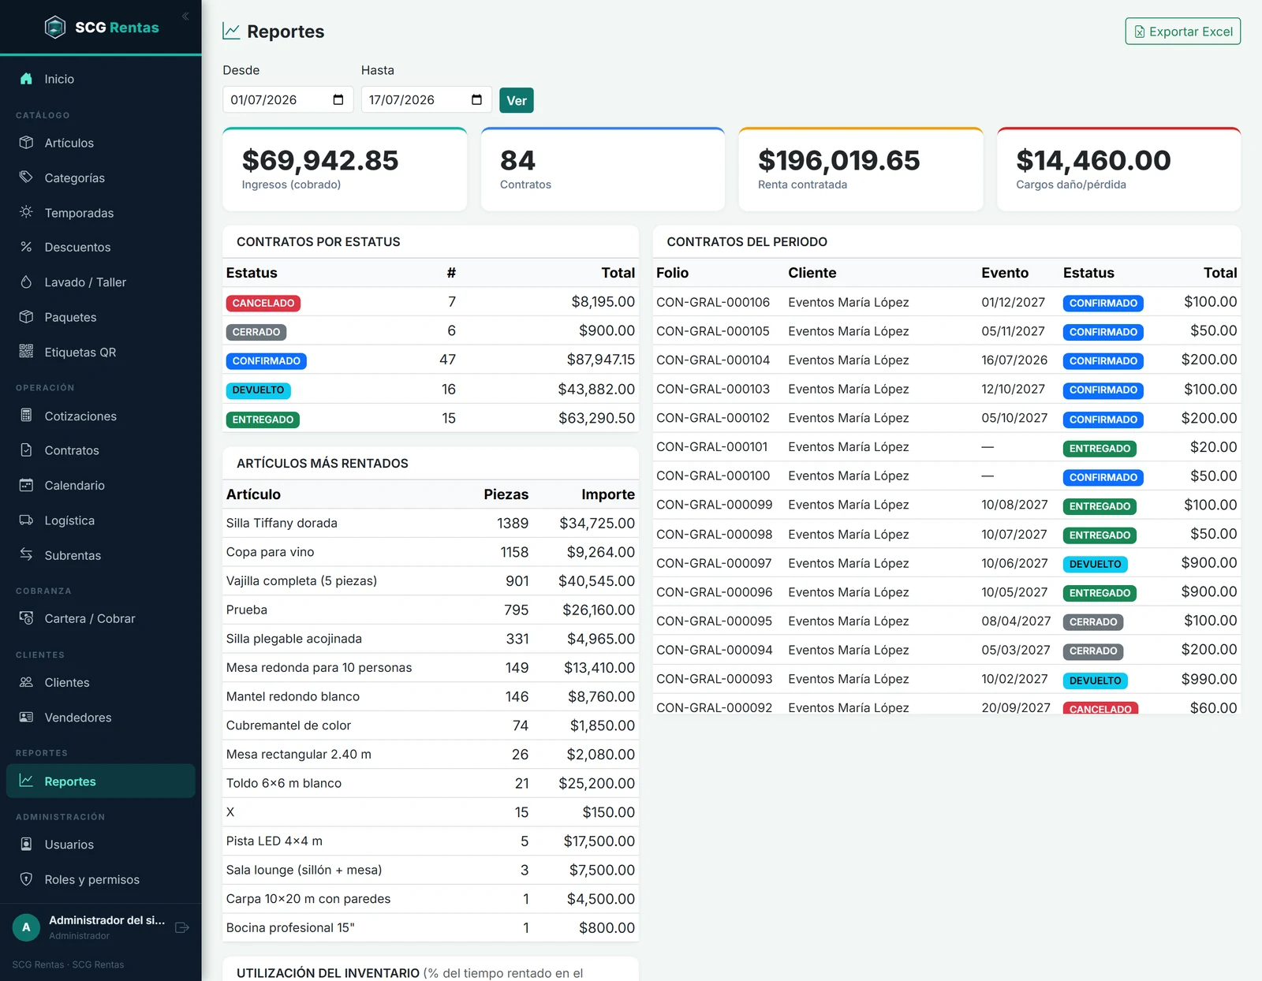1262x981 pixels.
Task: Click the Roles y permisos shield icon
Action: pyautogui.click(x=26, y=879)
